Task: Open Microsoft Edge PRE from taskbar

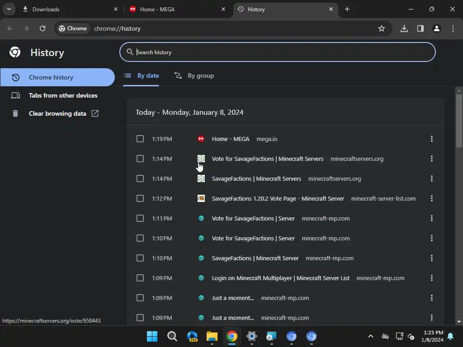Action: click(192, 336)
